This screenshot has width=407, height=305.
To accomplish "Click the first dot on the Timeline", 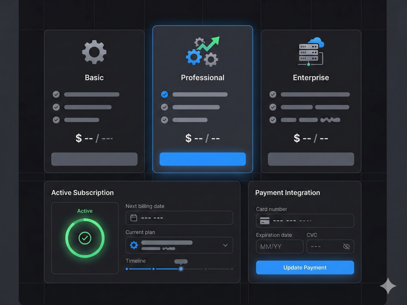I will click(x=127, y=269).
